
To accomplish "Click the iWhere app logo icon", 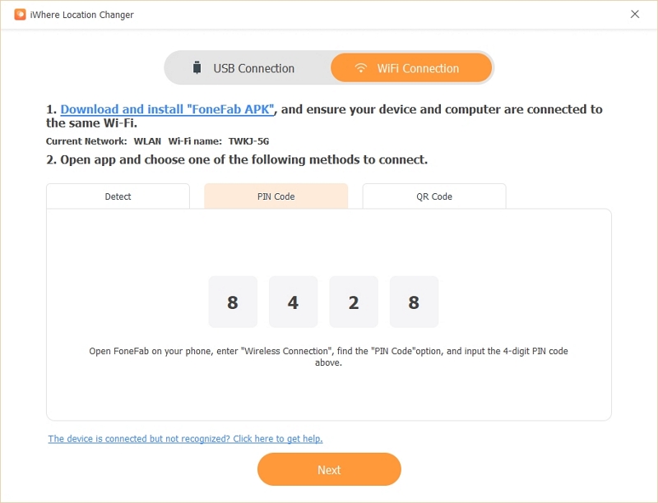I will coord(20,14).
